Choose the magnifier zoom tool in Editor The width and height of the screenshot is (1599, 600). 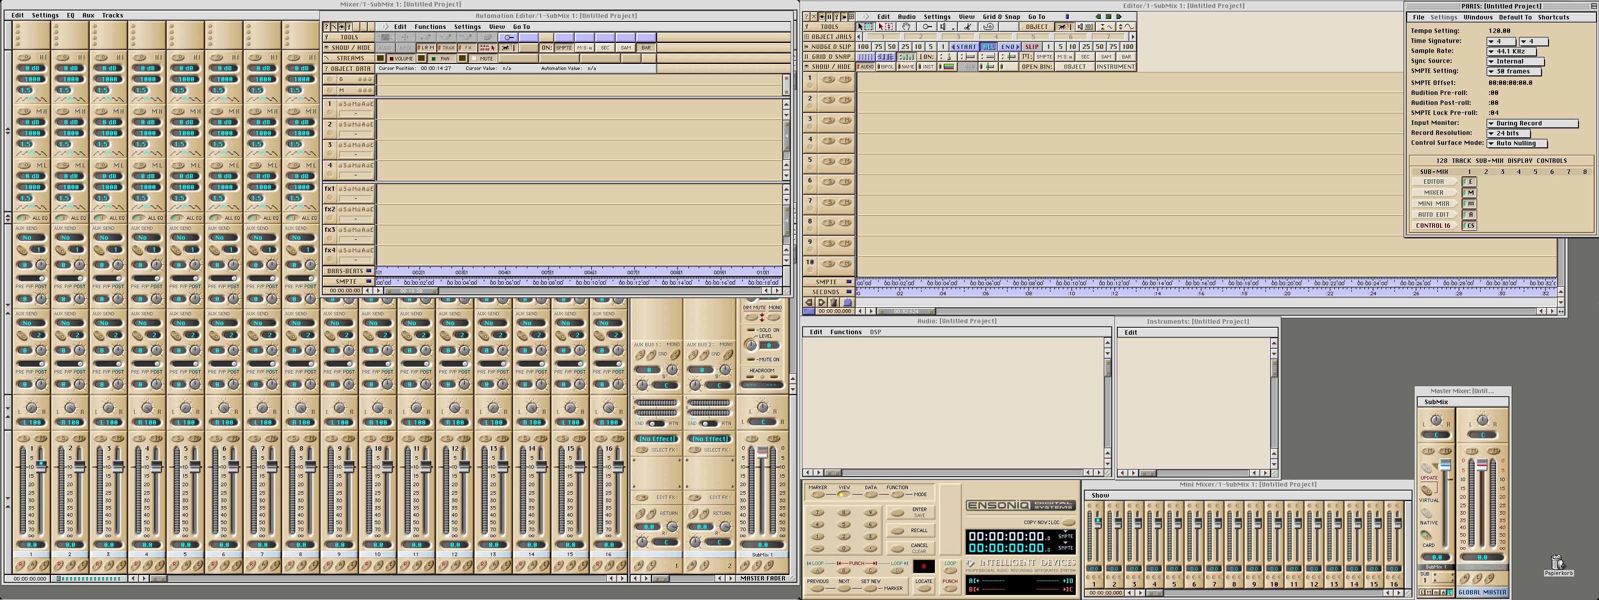click(927, 26)
